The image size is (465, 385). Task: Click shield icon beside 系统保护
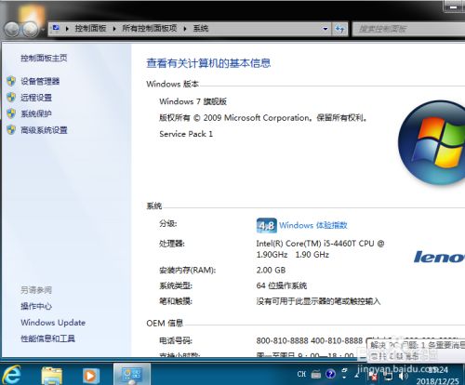click(x=11, y=113)
